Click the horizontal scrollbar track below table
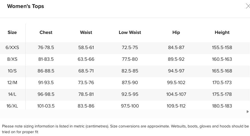Image resolution: width=250 pixels, height=136 pixels. (x=123, y=112)
